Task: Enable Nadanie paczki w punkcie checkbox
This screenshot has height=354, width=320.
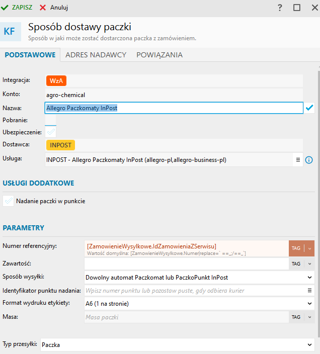Action: (x=8, y=201)
